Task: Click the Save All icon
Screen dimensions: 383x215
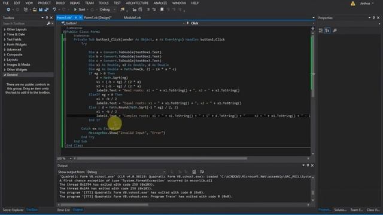Action: [x=47, y=10]
